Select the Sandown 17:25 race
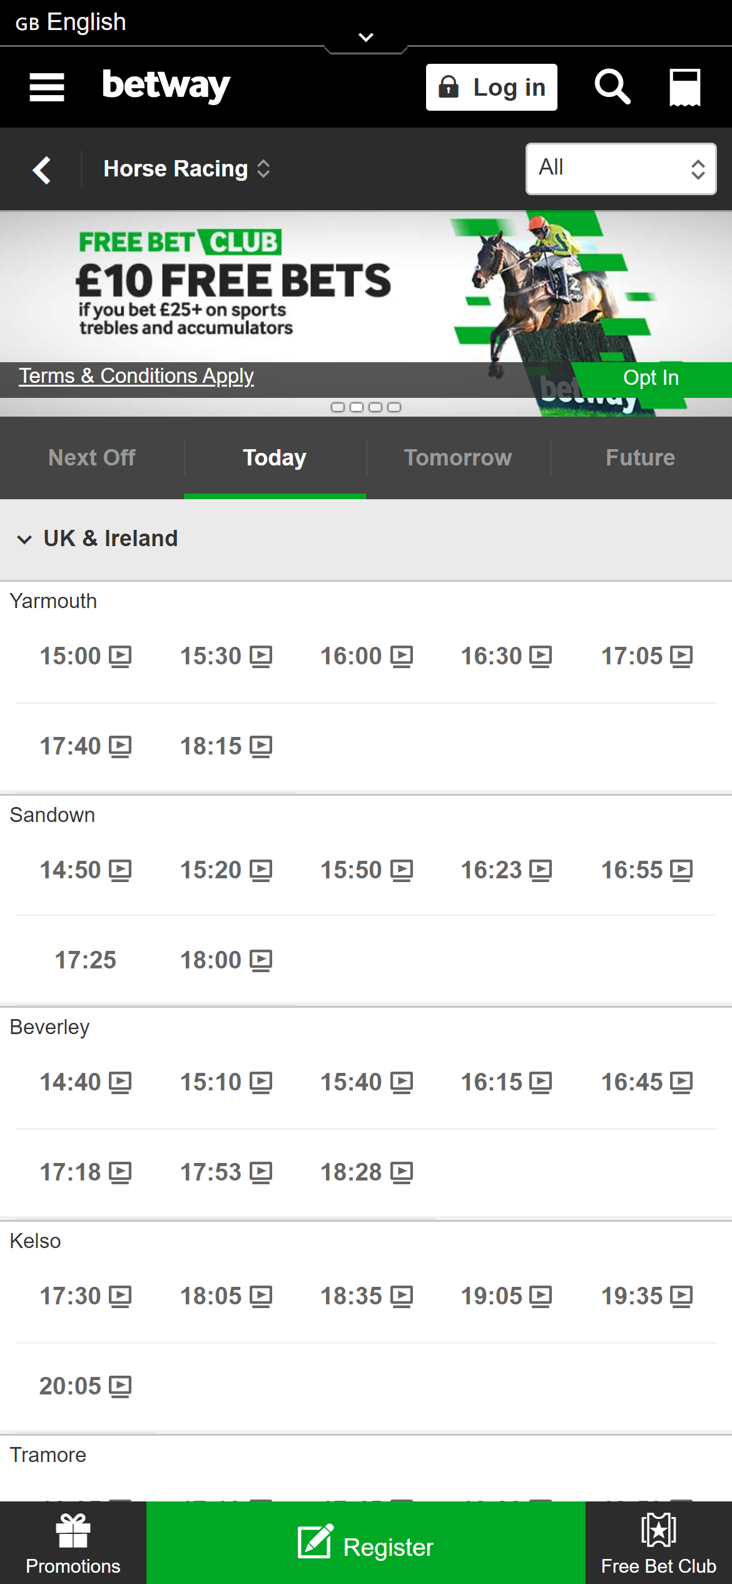 tap(84, 959)
